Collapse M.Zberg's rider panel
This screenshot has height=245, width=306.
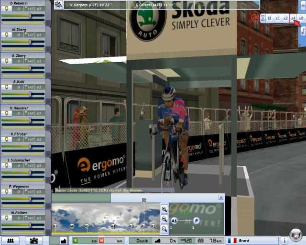[x=48, y=49]
